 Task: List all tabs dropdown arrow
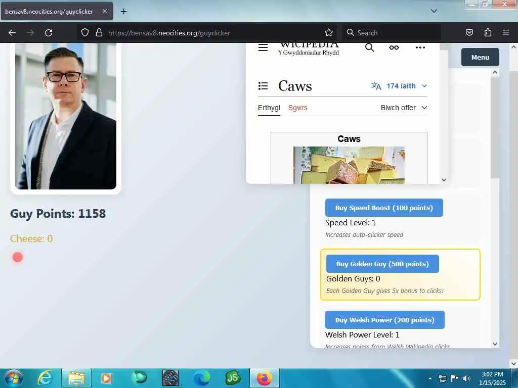(x=434, y=11)
